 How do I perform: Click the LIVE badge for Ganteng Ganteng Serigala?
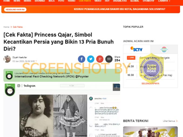pos(131,58)
